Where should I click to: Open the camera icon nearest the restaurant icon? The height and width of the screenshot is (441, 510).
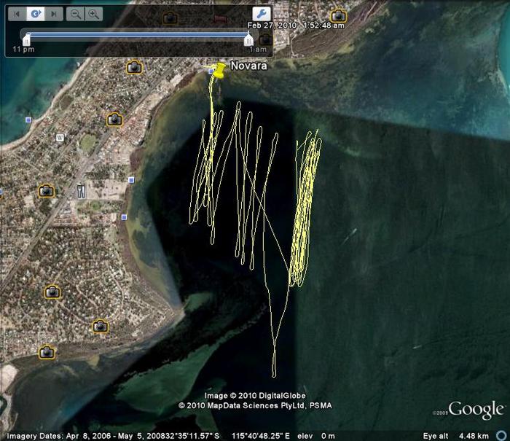pos(47,191)
